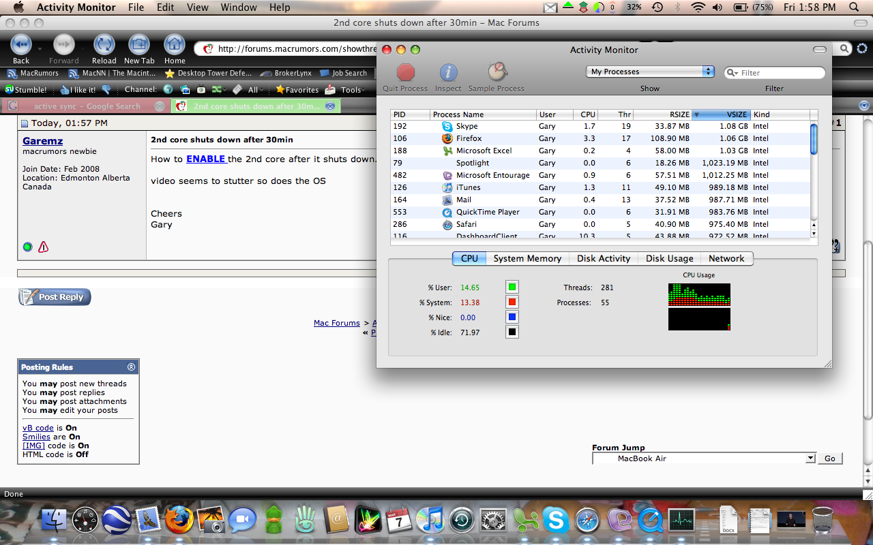Select the Skype row in process list
This screenshot has height=545, width=873.
click(x=600, y=126)
